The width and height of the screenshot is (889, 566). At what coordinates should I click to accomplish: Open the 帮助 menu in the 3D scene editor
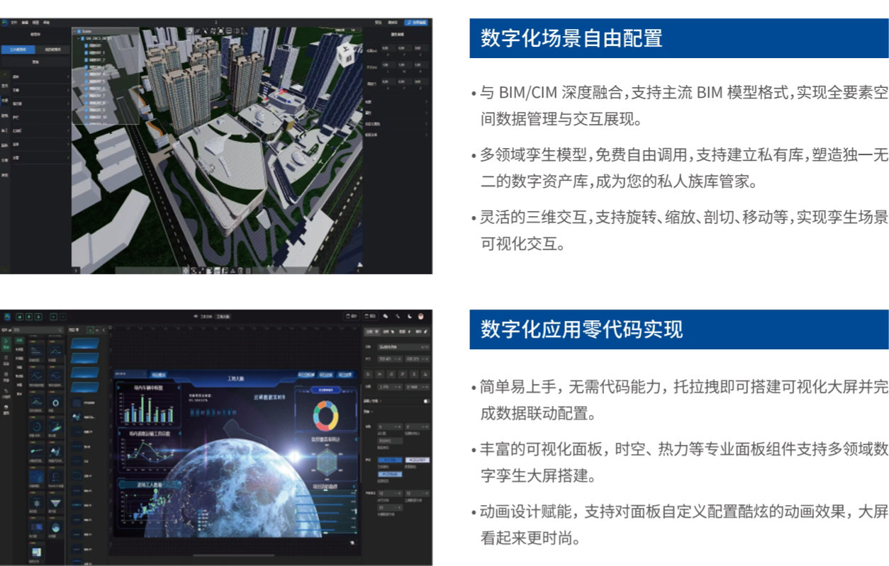click(x=46, y=23)
